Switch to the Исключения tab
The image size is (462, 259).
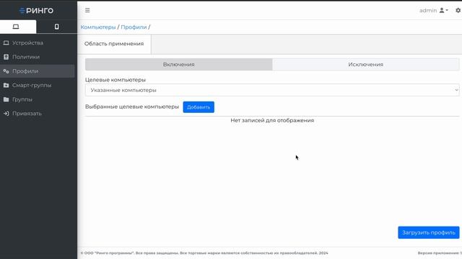pyautogui.click(x=366, y=64)
